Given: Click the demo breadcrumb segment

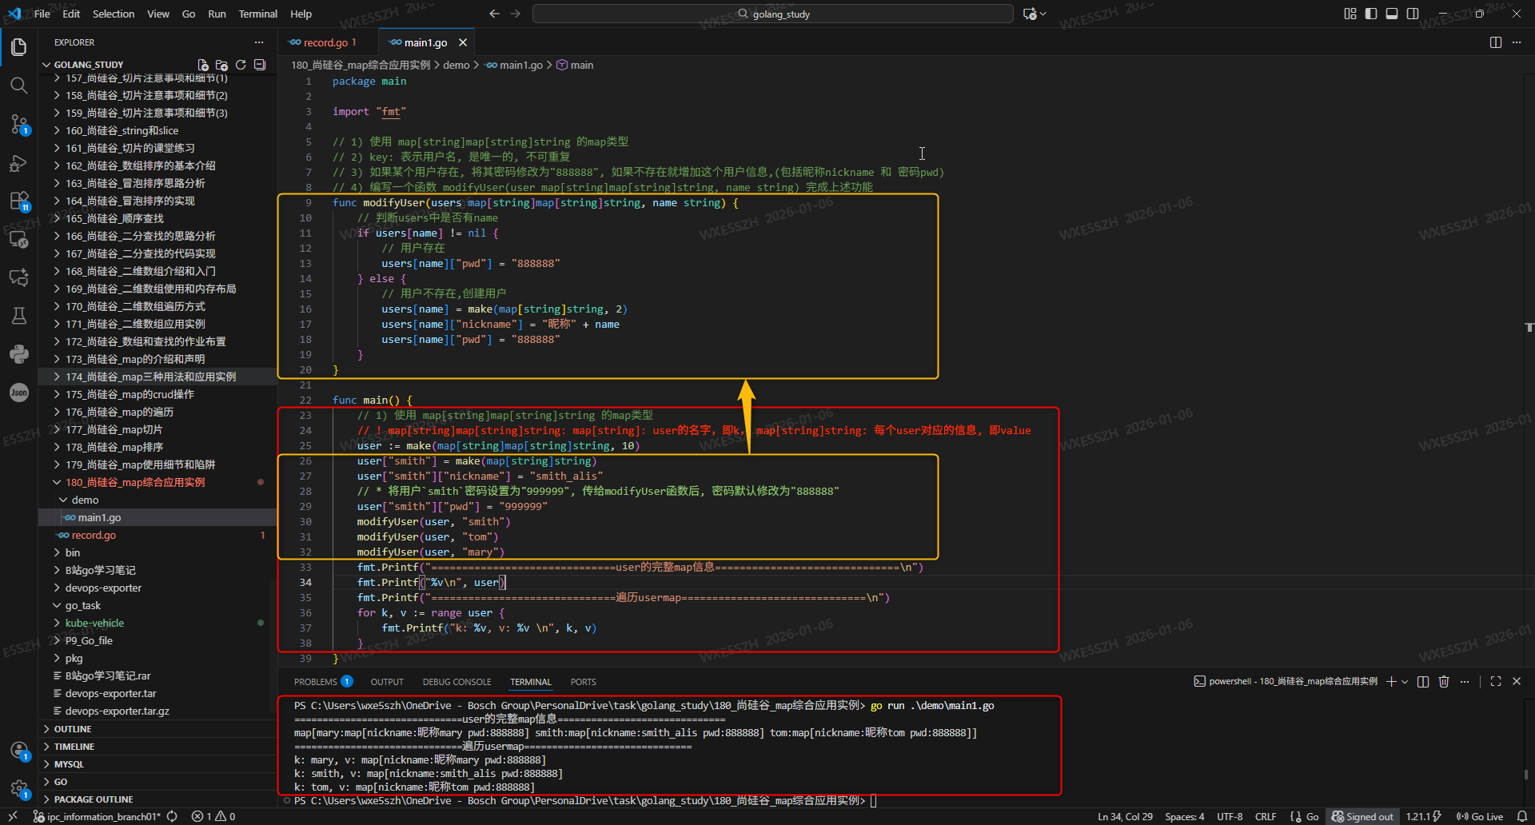Looking at the screenshot, I should 457,66.
